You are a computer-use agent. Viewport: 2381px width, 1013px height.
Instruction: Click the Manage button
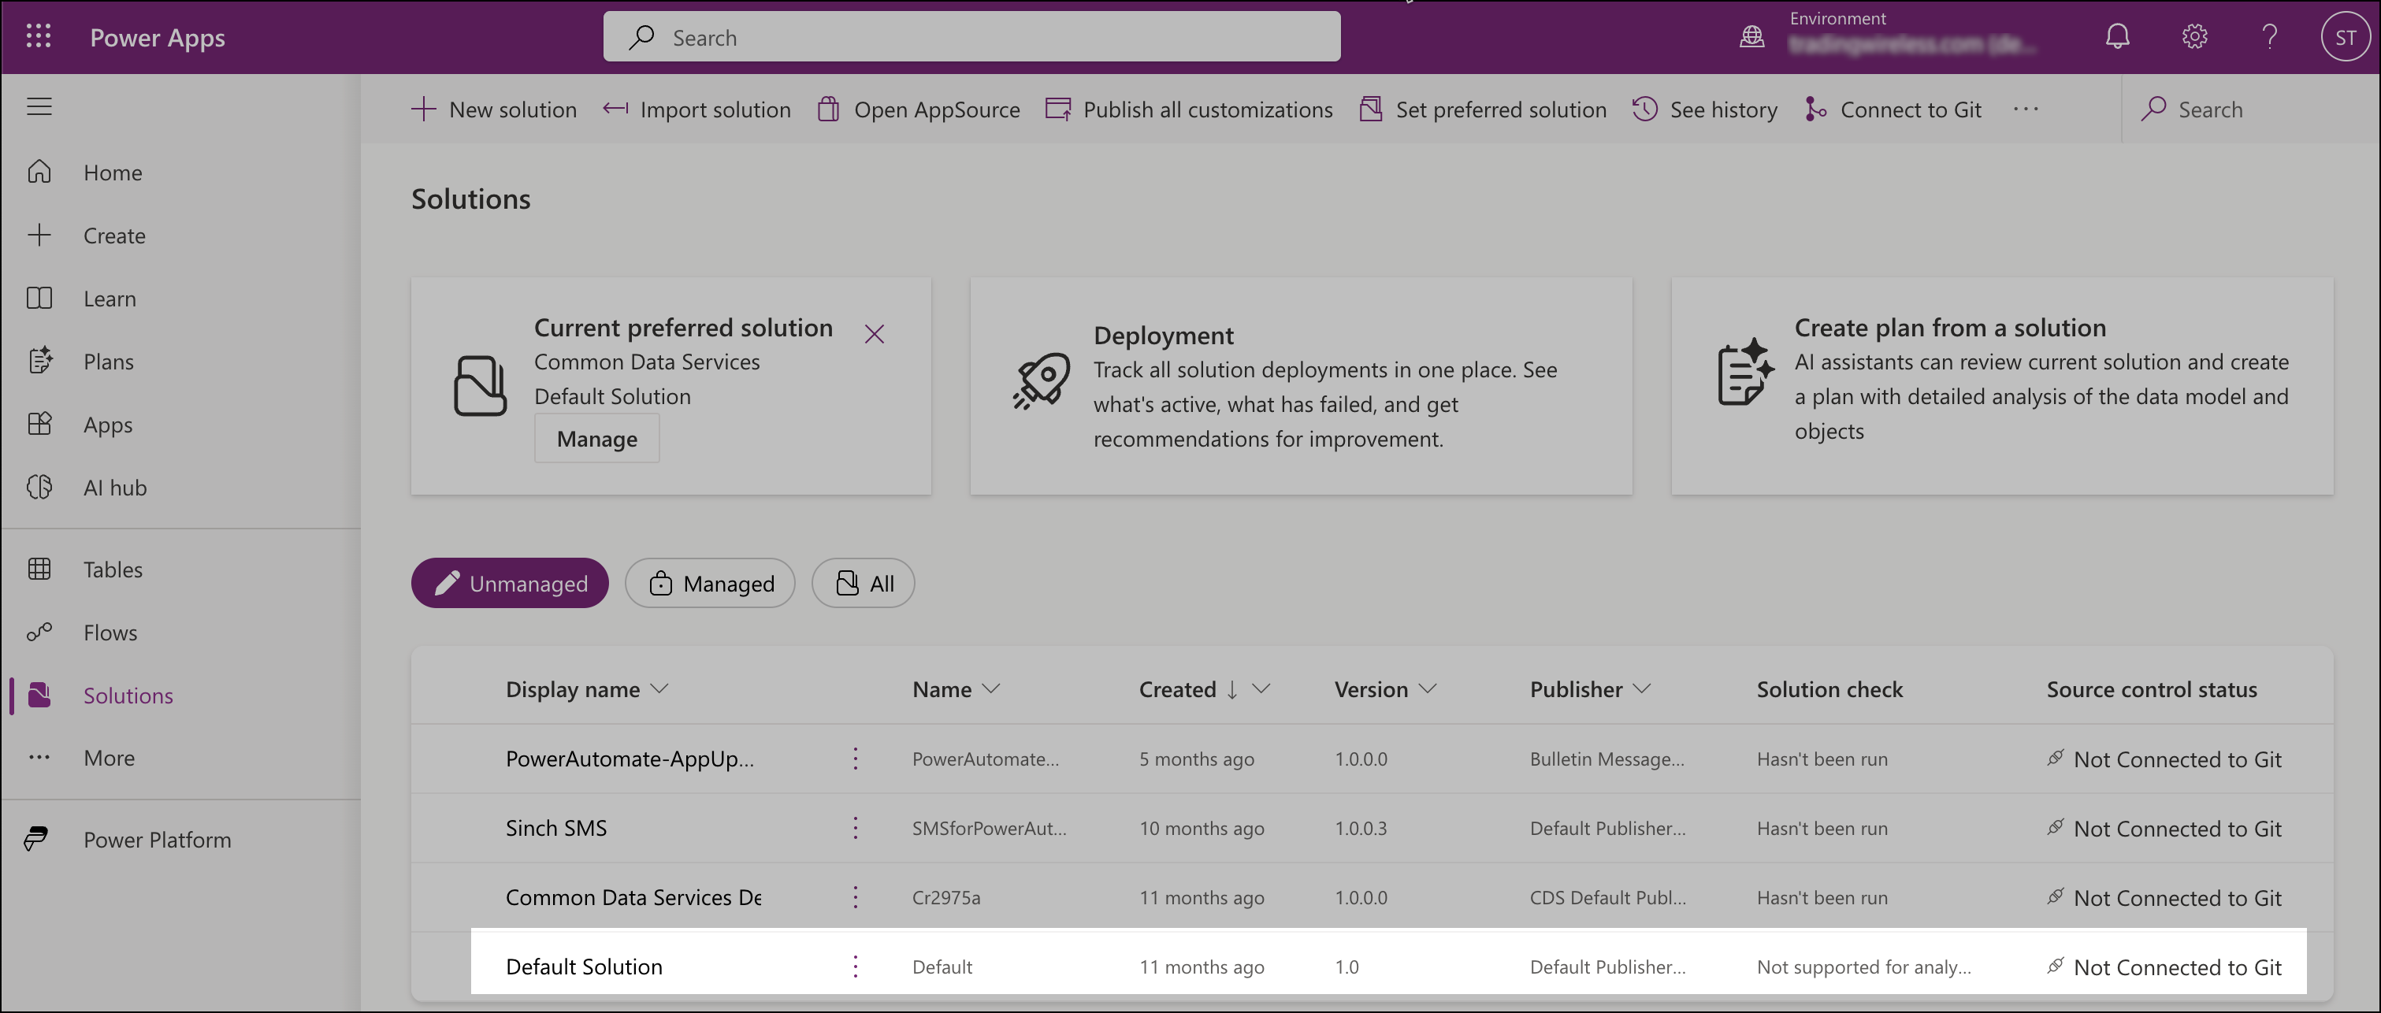pos(596,438)
